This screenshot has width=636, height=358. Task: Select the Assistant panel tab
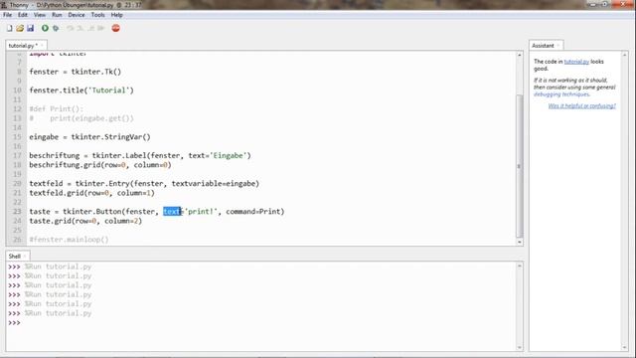pos(543,46)
